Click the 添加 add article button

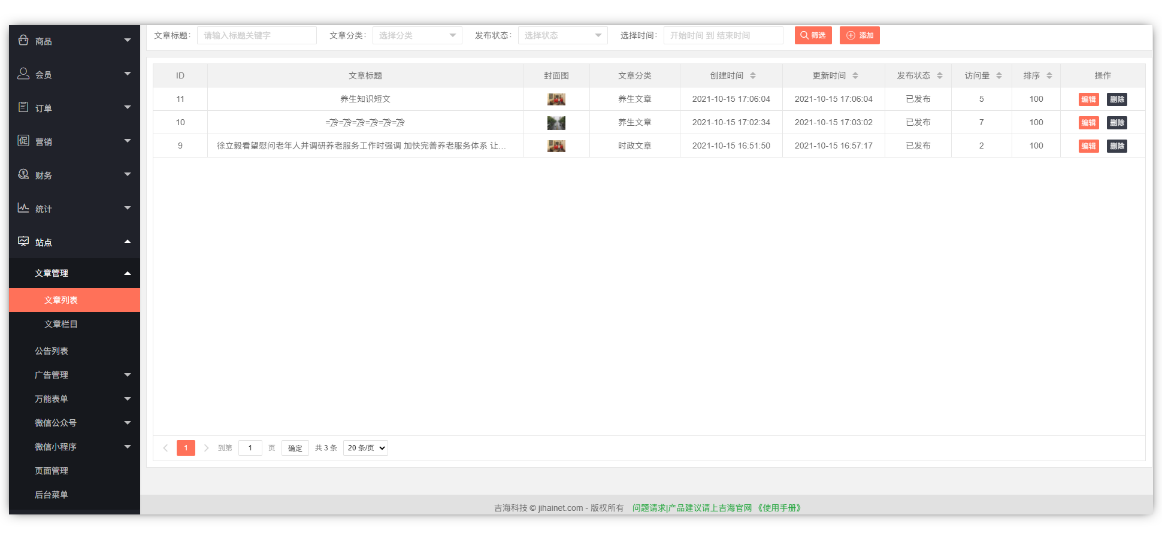860,35
